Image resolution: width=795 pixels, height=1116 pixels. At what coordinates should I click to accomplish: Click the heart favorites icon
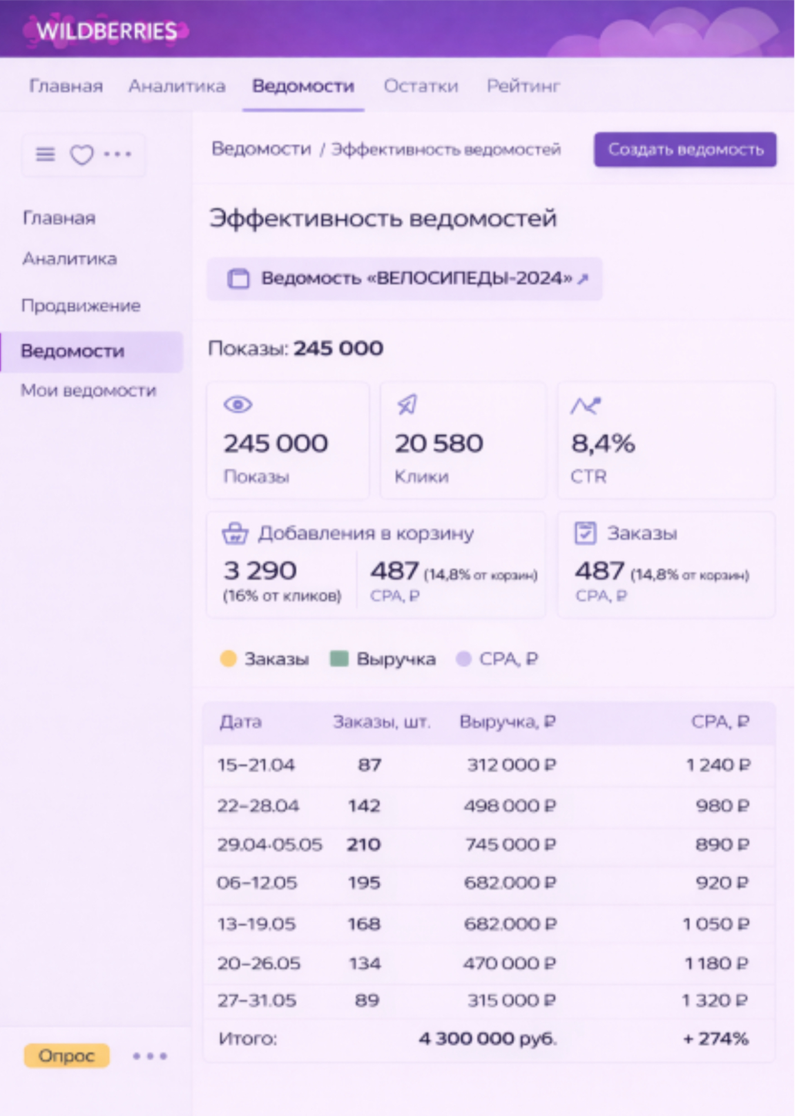(x=82, y=155)
